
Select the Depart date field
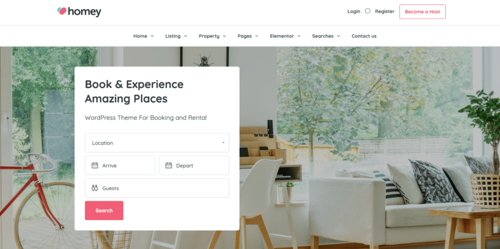click(194, 165)
